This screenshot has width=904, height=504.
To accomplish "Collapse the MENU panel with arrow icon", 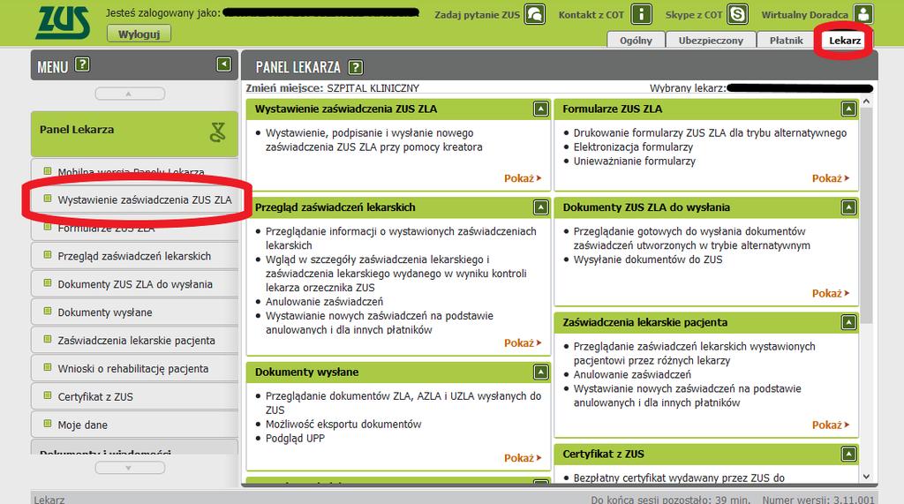I will (x=223, y=64).
